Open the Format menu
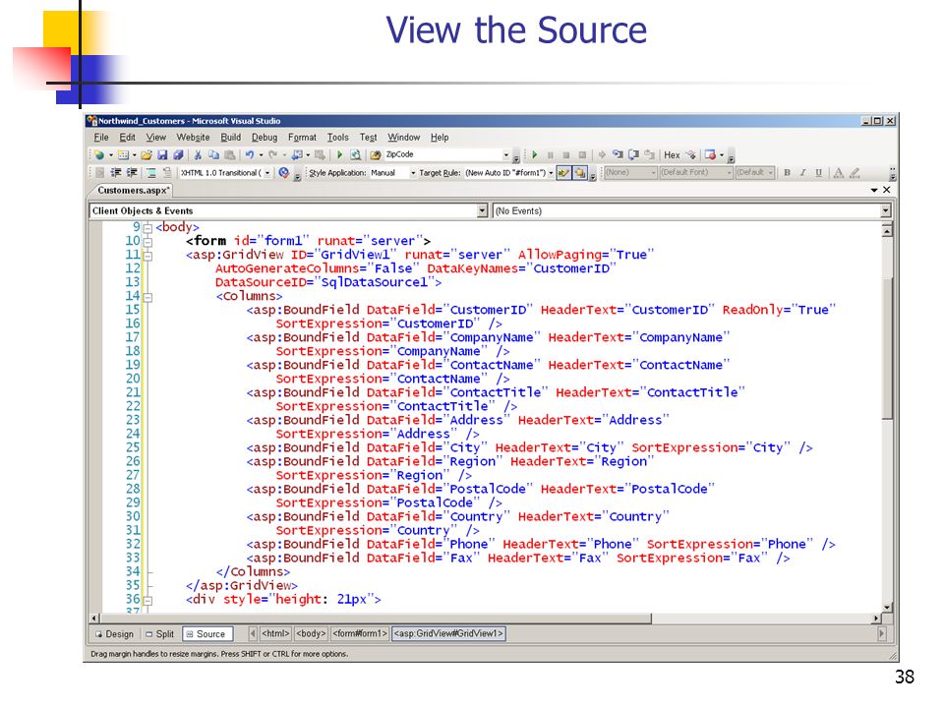944x708 pixels. (302, 138)
